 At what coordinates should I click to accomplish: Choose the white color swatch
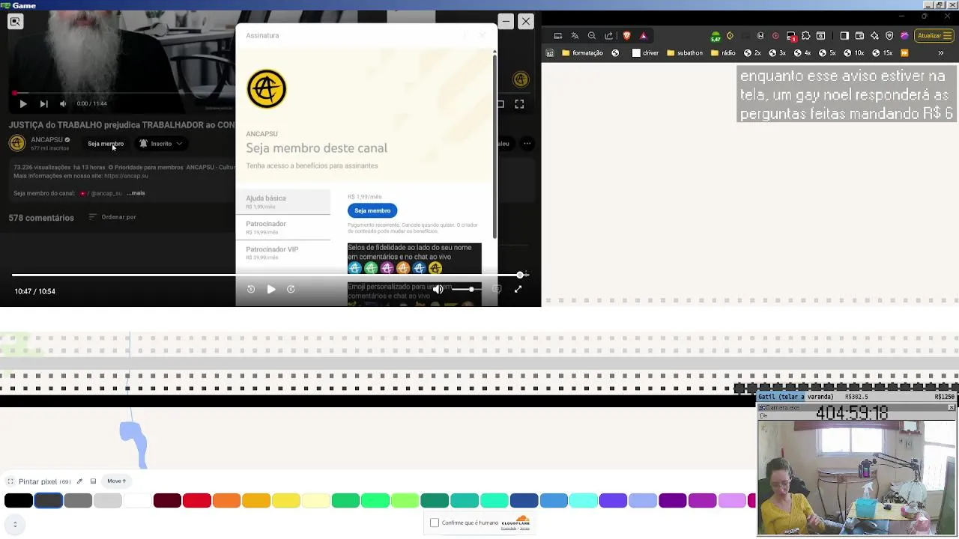138,501
